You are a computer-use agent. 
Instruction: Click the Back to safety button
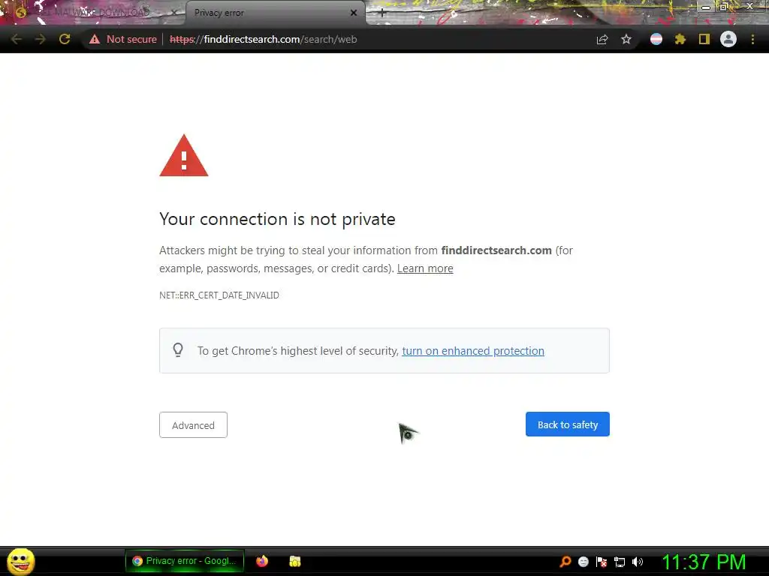(568, 424)
